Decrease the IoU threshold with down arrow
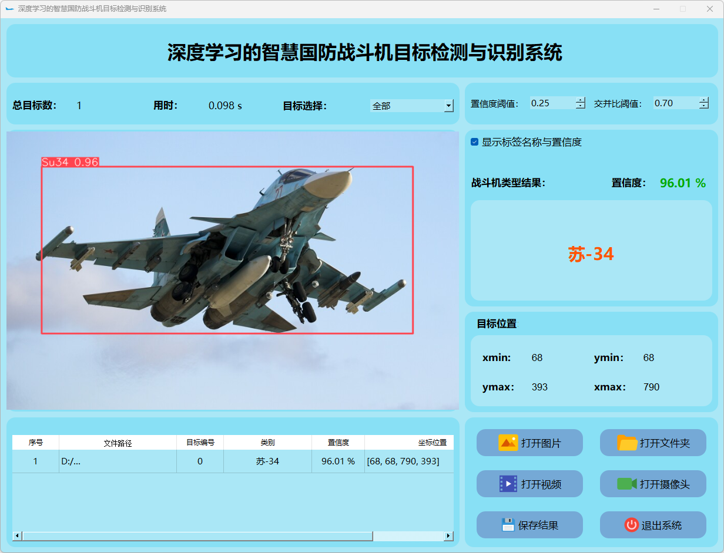Image resolution: width=724 pixels, height=553 pixels. click(x=704, y=106)
